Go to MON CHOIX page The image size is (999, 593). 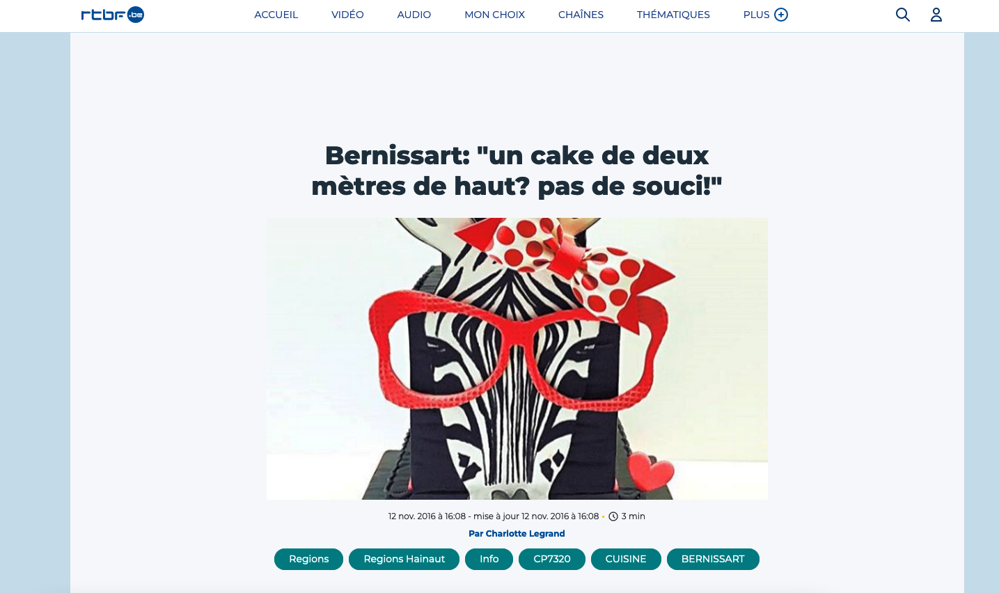point(495,15)
